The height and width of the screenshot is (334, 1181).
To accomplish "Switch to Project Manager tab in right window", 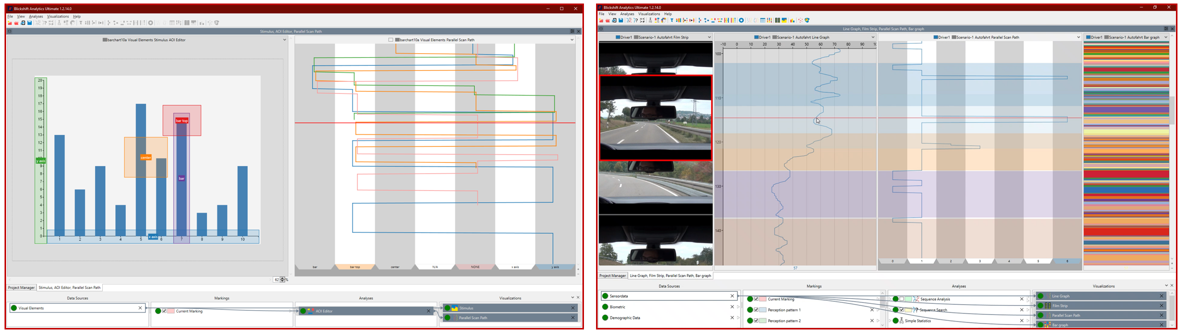I will pyautogui.click(x=613, y=276).
